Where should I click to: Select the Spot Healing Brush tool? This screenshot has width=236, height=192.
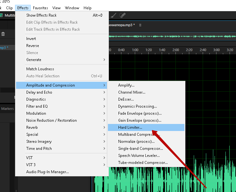123,15
